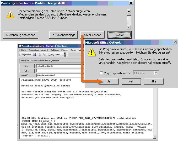Click 'In Zwischenablage' button

(63, 35)
